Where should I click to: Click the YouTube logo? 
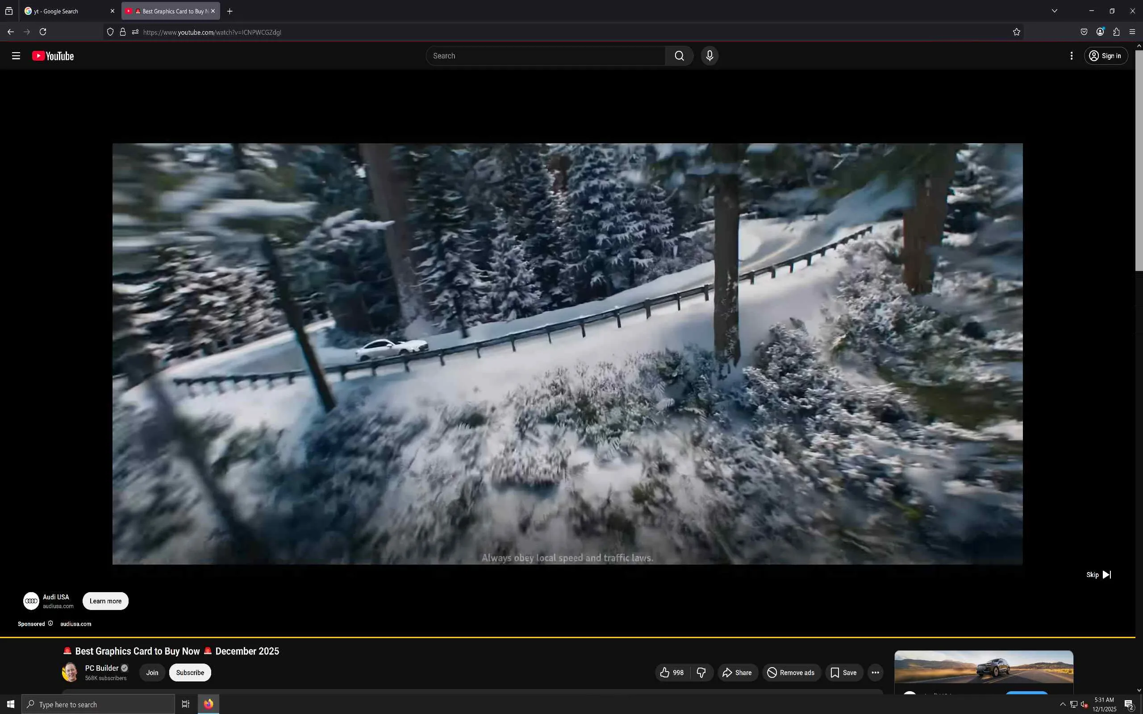[53, 56]
